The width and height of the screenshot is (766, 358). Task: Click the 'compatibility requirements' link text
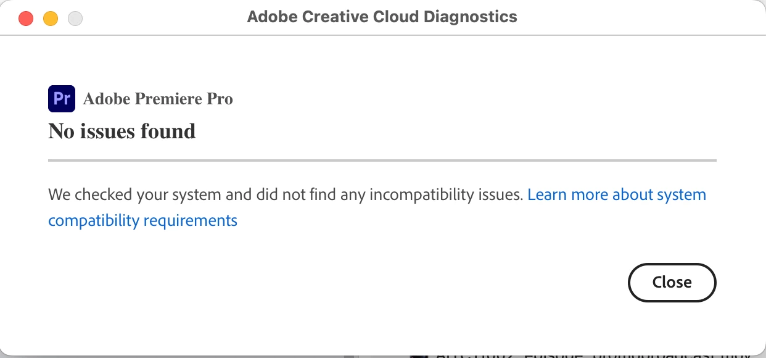[x=142, y=220]
